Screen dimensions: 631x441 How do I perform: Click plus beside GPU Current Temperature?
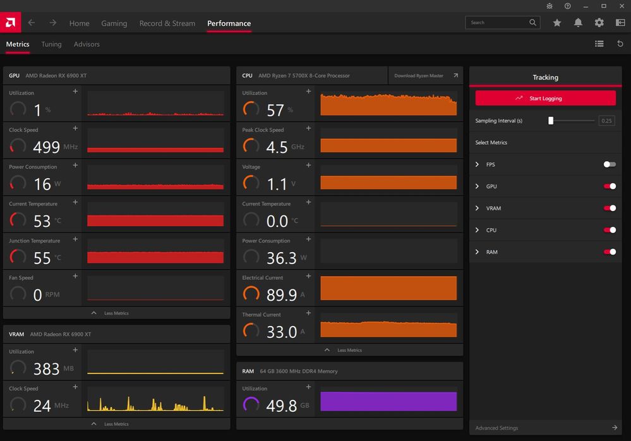[75, 202]
